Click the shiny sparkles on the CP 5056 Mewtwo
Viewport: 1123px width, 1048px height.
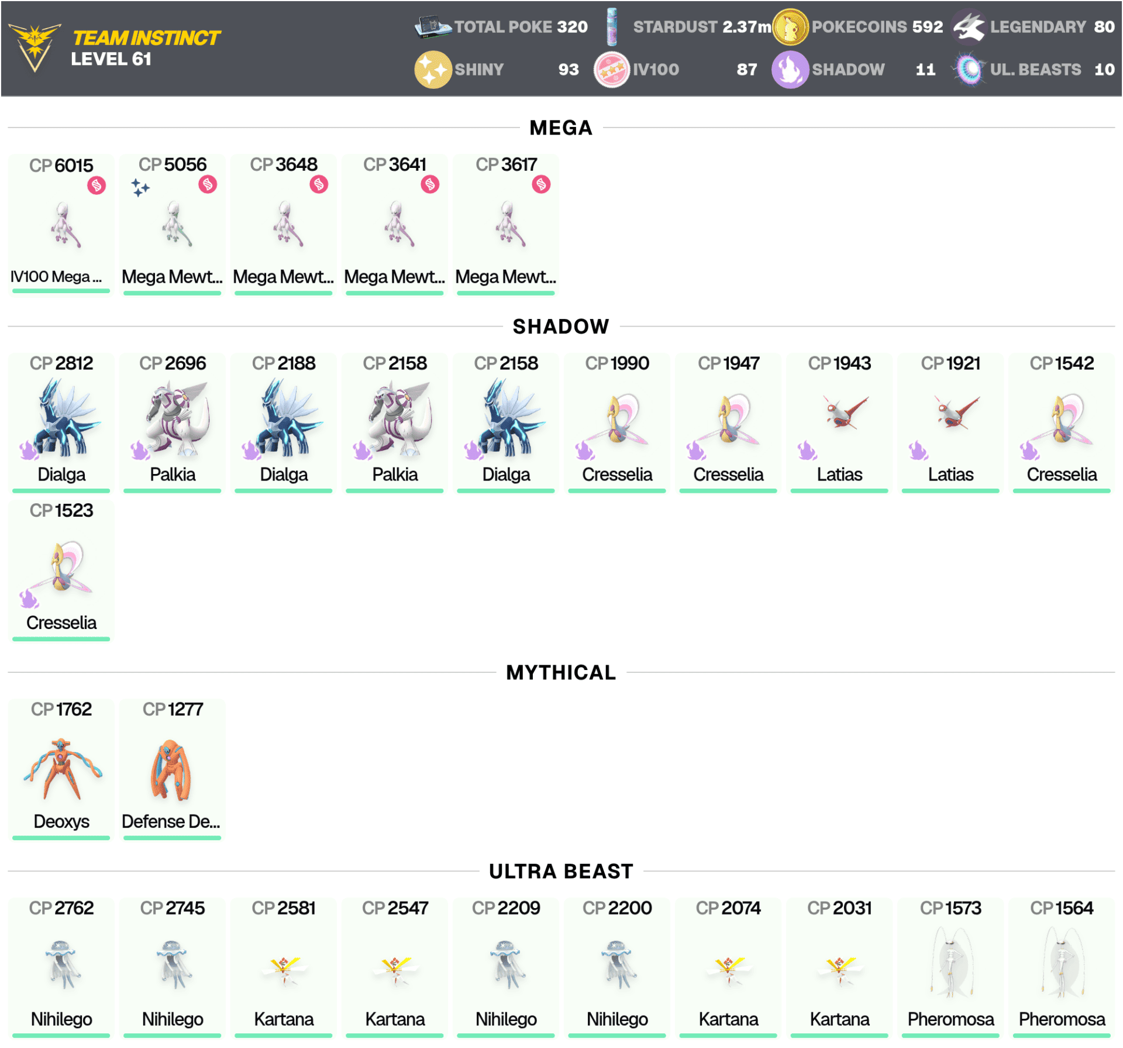tap(140, 188)
